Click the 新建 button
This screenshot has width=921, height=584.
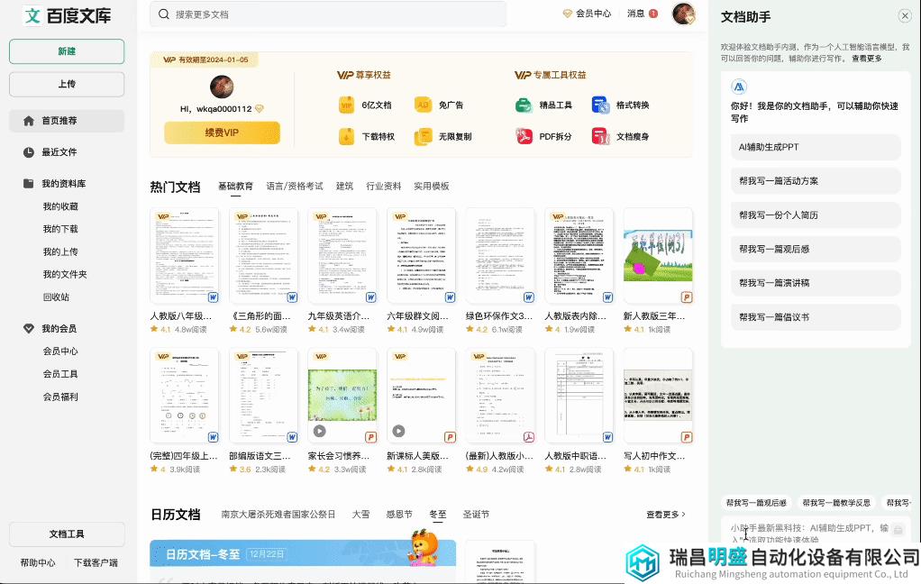pos(67,51)
